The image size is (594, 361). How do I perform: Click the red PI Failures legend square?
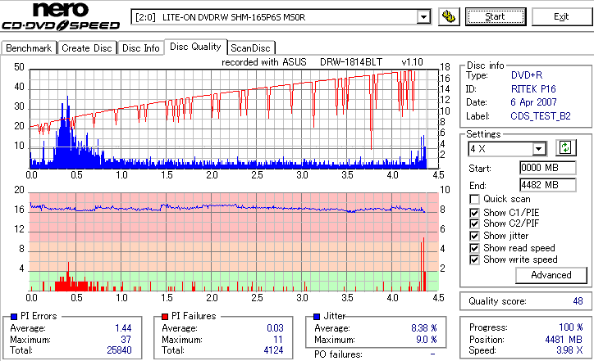pyautogui.click(x=165, y=317)
